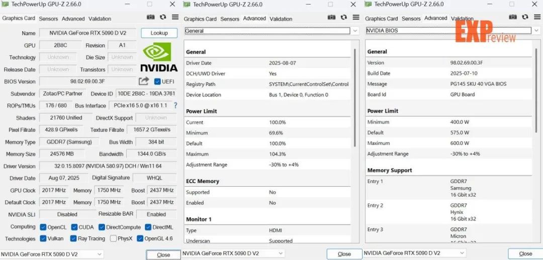Click the Registry Path row value
The width and height of the screenshot is (543, 260).
coord(309,84)
